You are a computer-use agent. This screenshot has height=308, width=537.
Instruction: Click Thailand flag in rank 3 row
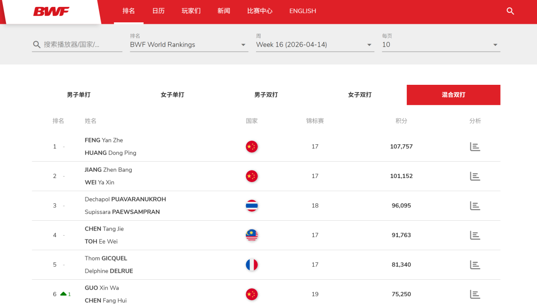(252, 206)
